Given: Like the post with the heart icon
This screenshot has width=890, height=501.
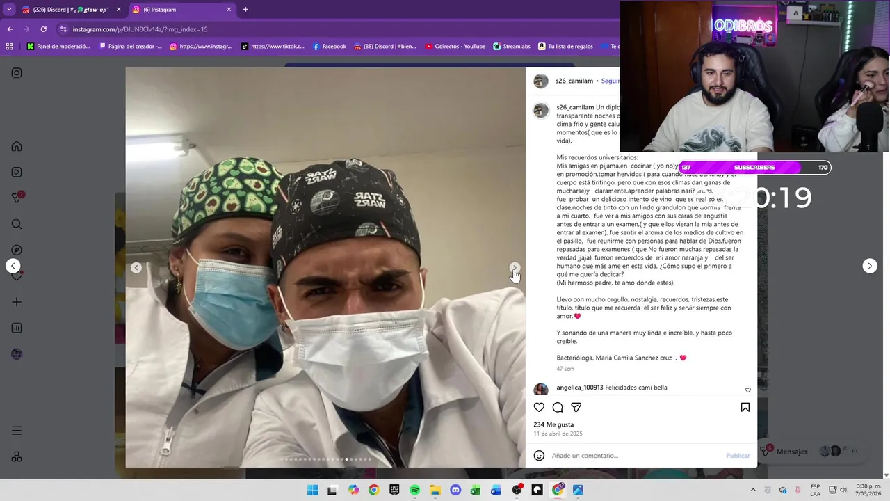Looking at the screenshot, I should click(539, 407).
